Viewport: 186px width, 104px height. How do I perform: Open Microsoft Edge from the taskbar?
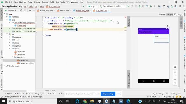[128, 101]
